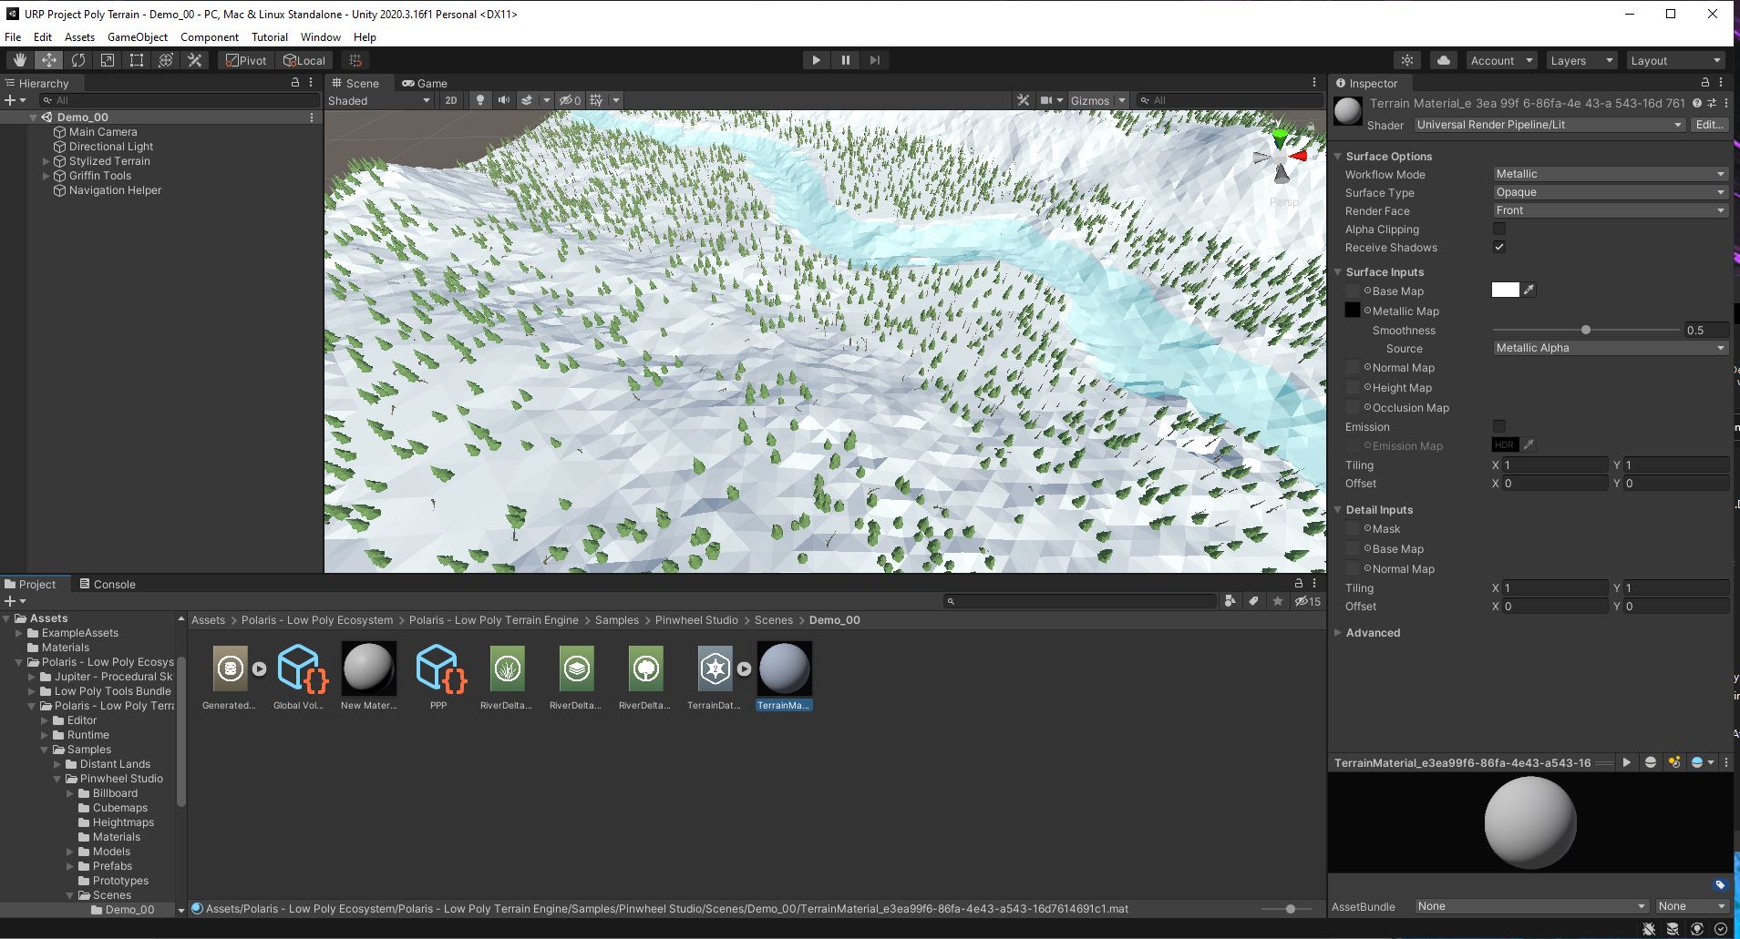Open the Account button menu
The image size is (1740, 939).
pyautogui.click(x=1500, y=60)
